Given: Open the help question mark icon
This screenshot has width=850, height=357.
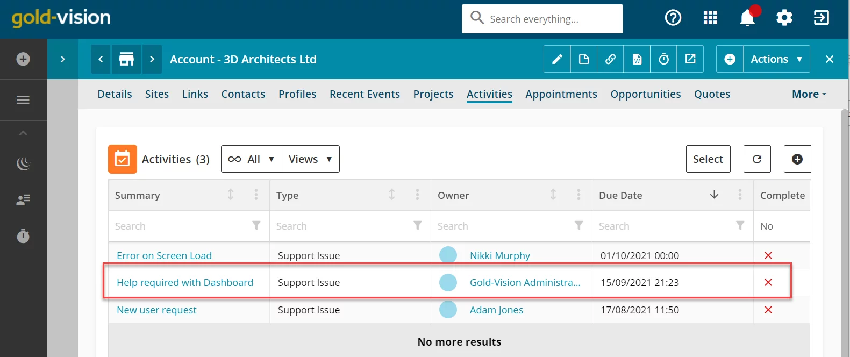Looking at the screenshot, I should [673, 18].
